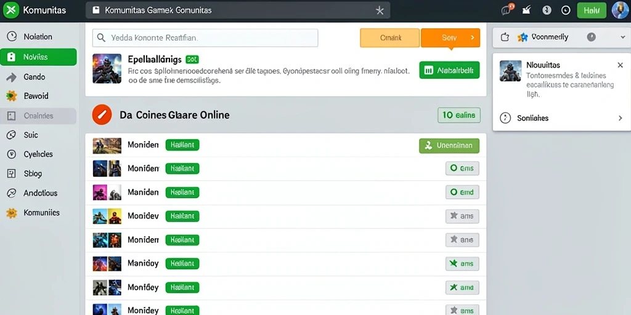Viewport: 631px width, 315px height.
Task: Click the red pencil circle icon
Action: (102, 115)
